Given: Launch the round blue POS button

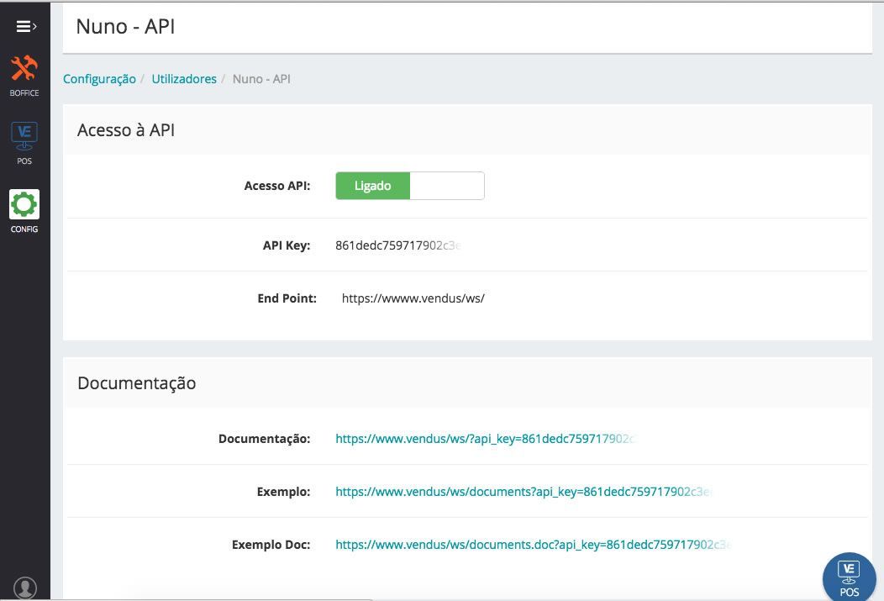Looking at the screenshot, I should tap(849, 577).
